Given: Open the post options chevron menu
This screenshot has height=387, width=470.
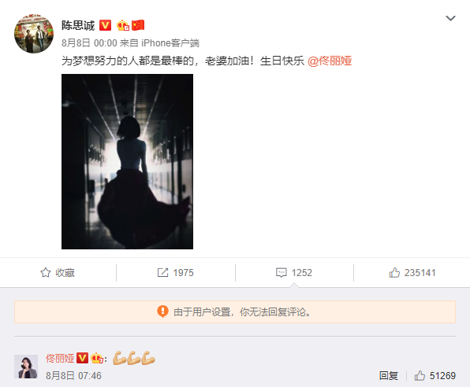Looking at the screenshot, I should pyautogui.click(x=450, y=19).
